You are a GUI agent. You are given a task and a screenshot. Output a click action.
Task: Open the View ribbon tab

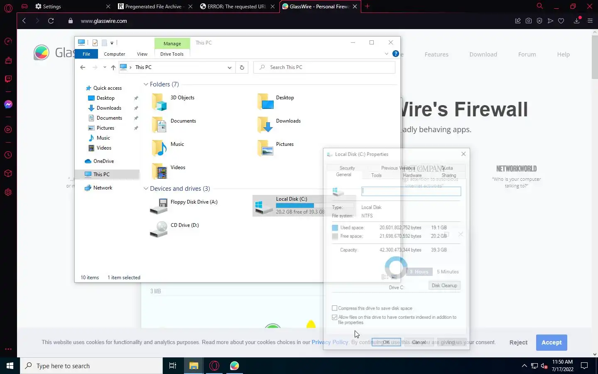point(142,54)
